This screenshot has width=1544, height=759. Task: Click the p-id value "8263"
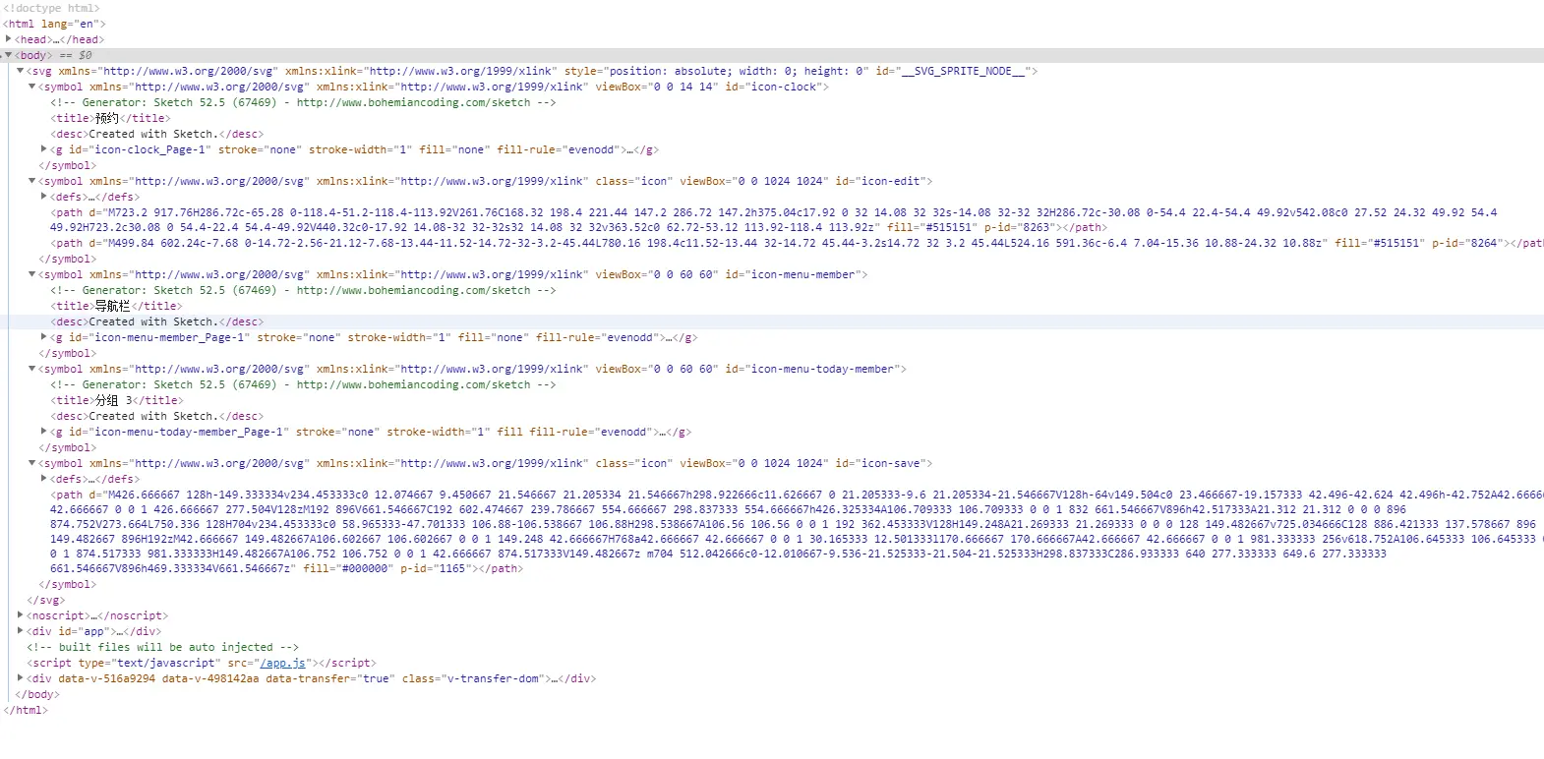(x=1037, y=227)
